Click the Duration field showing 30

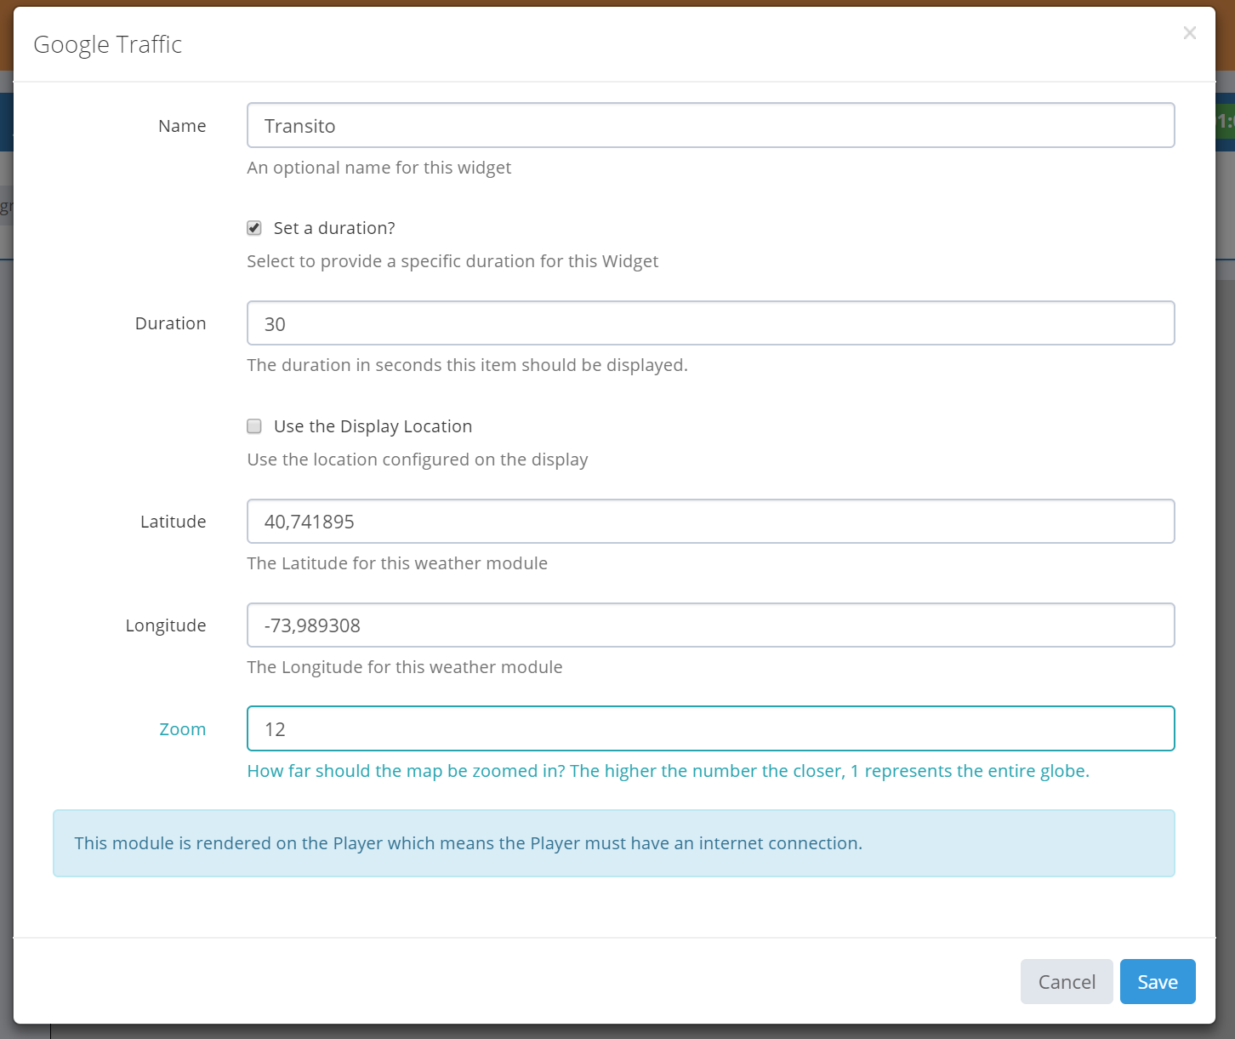point(710,323)
